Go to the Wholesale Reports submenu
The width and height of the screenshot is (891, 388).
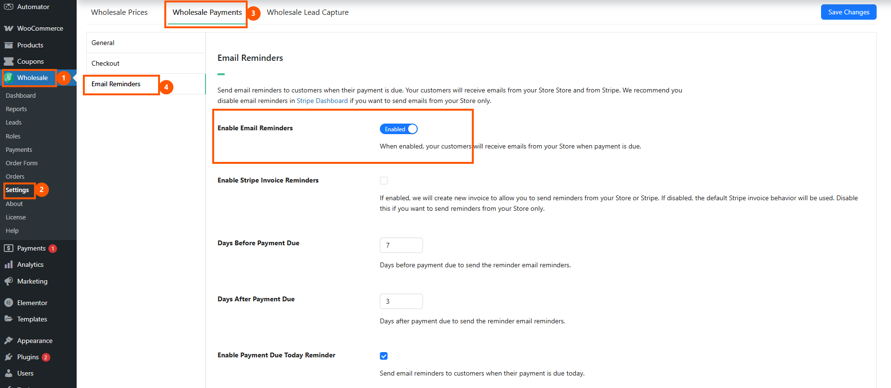point(16,109)
